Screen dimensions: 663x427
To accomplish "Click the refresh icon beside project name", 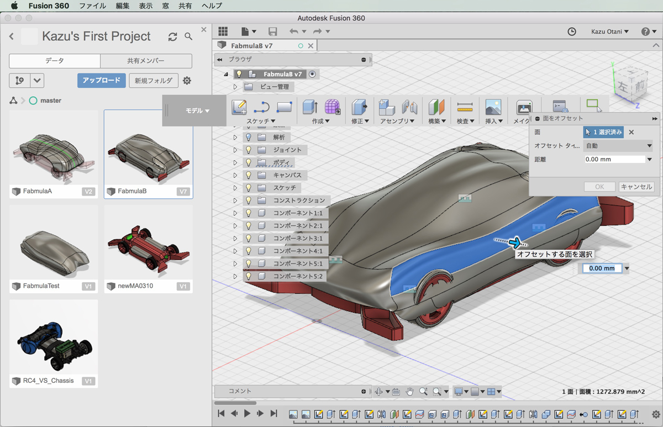I will [172, 36].
